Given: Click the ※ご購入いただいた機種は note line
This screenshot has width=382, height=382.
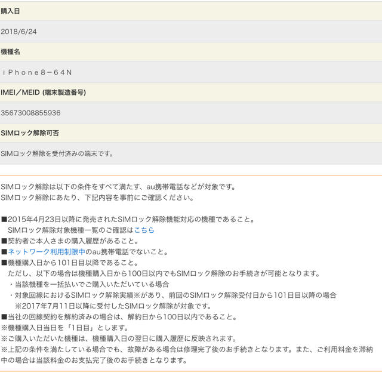Looking at the screenshot, I should pos(119,338).
